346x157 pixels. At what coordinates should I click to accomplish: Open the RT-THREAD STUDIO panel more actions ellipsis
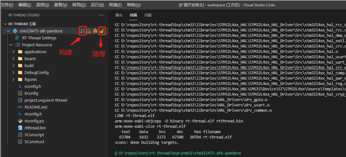[x=101, y=15]
